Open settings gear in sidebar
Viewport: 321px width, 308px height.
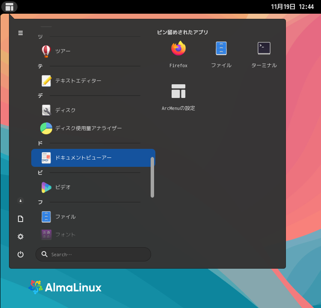(21, 237)
